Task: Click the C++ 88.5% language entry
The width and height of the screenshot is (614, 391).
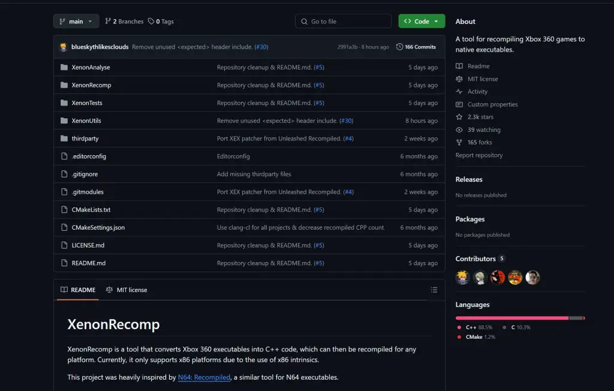Action: click(x=475, y=327)
